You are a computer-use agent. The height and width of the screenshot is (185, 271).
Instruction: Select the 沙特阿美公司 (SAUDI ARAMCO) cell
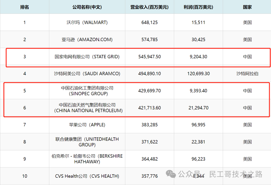pos(87,74)
